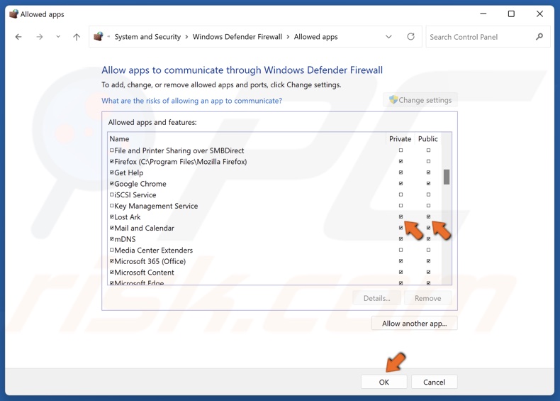The image size is (560, 401).
Task: Toggle Mail and Calendar Private checkbox
Action: (x=401, y=228)
